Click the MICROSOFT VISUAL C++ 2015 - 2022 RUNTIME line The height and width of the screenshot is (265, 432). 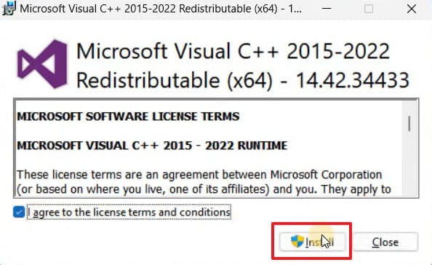[x=152, y=146]
